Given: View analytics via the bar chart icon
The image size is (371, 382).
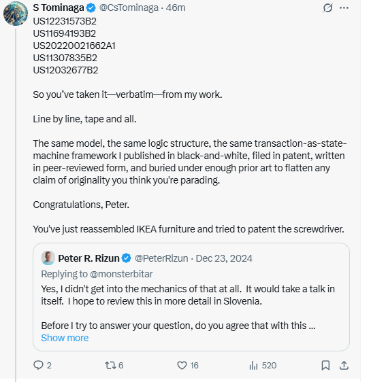Looking at the screenshot, I should point(253,366).
